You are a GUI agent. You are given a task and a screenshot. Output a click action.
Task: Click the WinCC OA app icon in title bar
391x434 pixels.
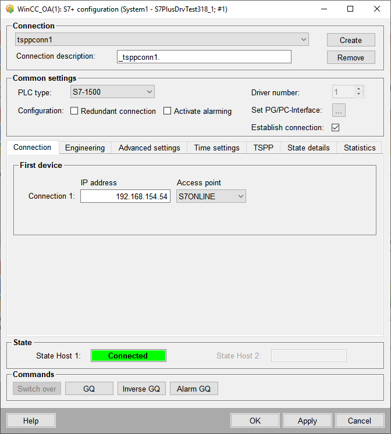pyautogui.click(x=10, y=9)
